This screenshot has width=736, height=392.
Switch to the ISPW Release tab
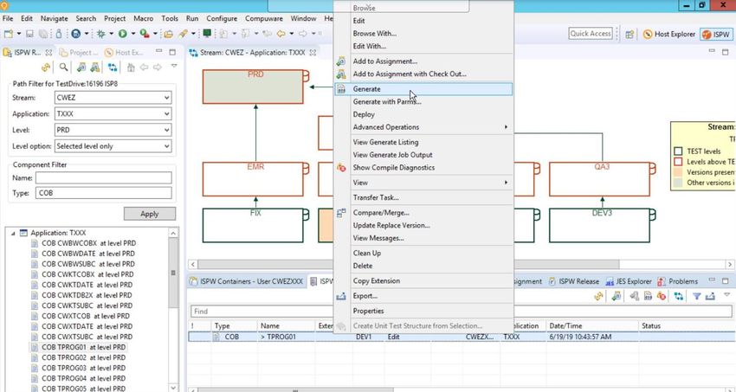(573, 281)
